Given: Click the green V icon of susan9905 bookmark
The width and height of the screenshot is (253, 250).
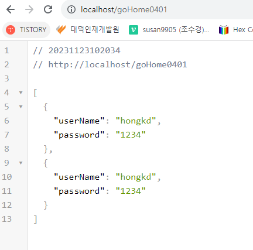Looking at the screenshot, I should click(134, 30).
